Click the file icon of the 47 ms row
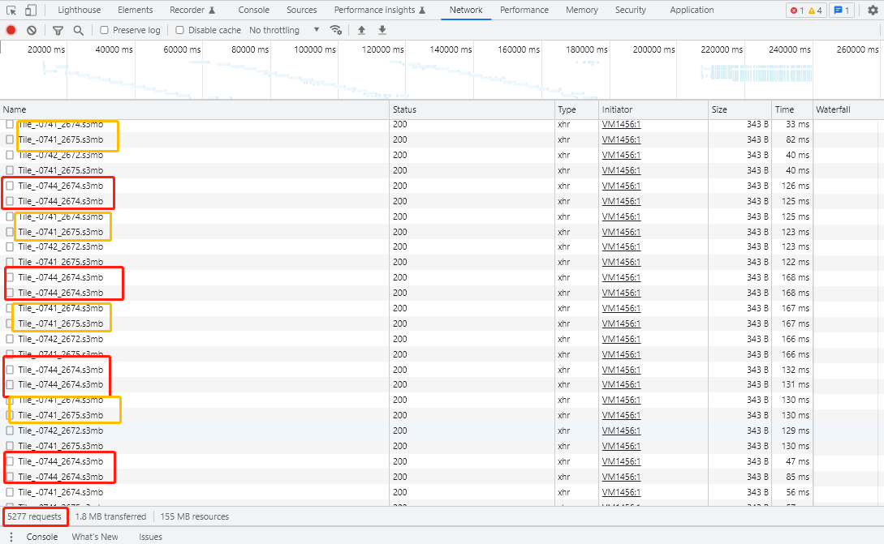Image resolution: width=884 pixels, height=544 pixels. point(10,461)
